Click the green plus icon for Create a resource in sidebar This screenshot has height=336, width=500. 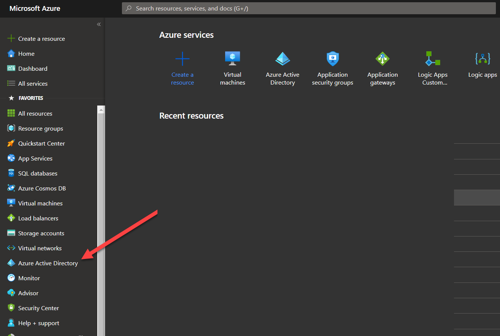point(11,39)
